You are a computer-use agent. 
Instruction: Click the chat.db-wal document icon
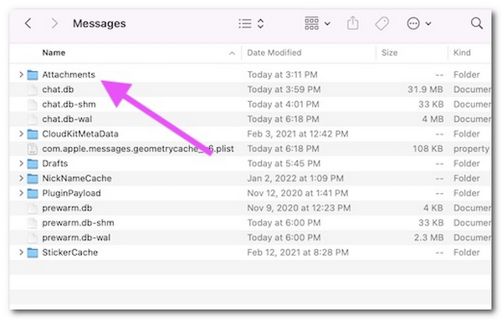tap(33, 119)
